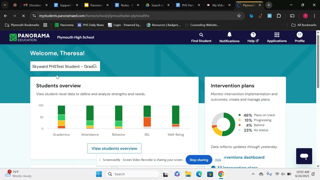The image size is (320, 180).
Task: Click the 46% Plans on track legend
Action: [x=257, y=115]
